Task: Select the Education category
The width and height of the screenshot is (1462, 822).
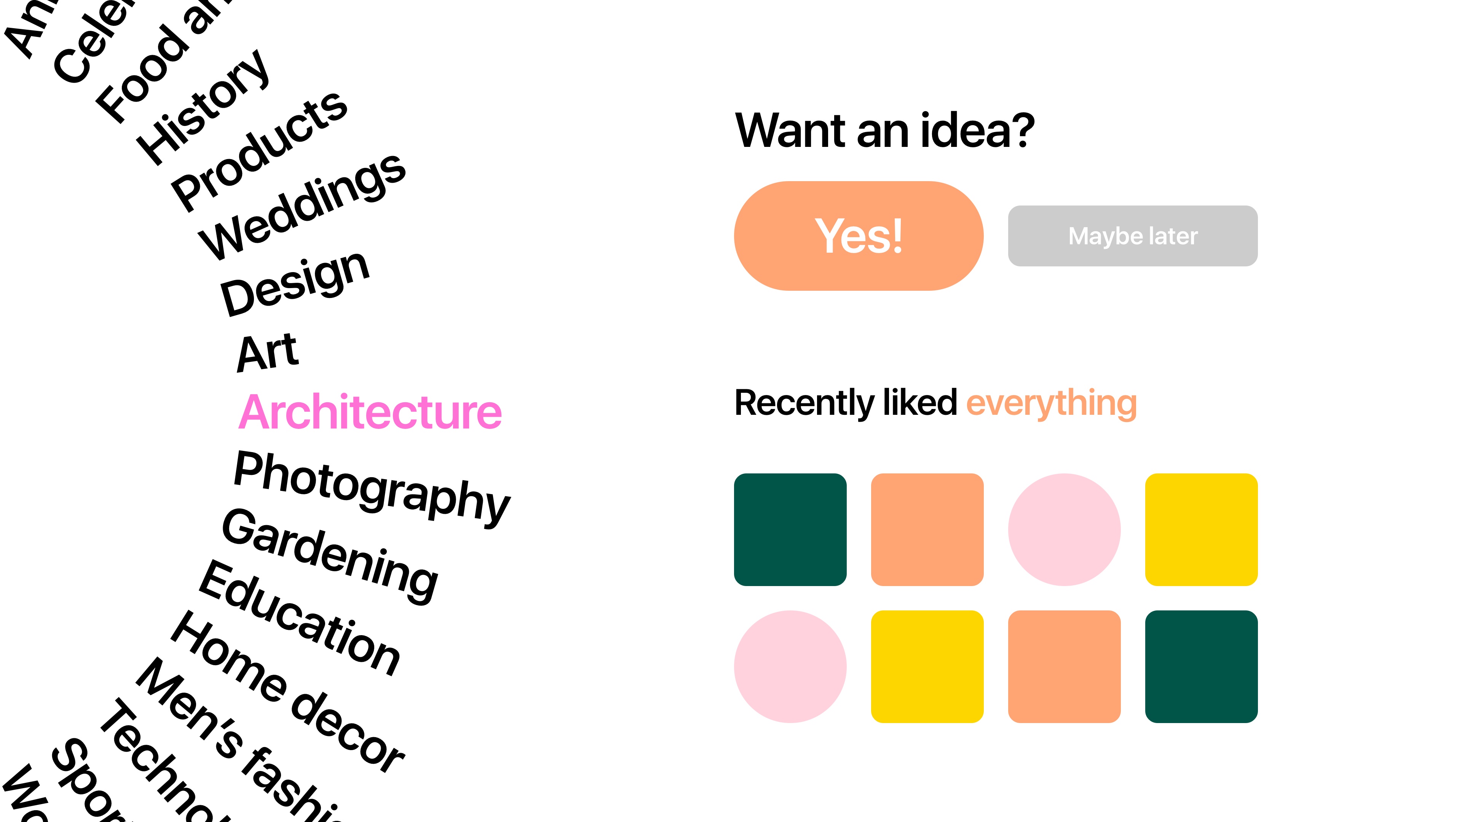Action: (300, 618)
